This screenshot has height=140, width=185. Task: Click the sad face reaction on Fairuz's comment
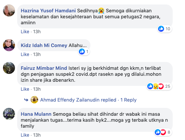155,86
